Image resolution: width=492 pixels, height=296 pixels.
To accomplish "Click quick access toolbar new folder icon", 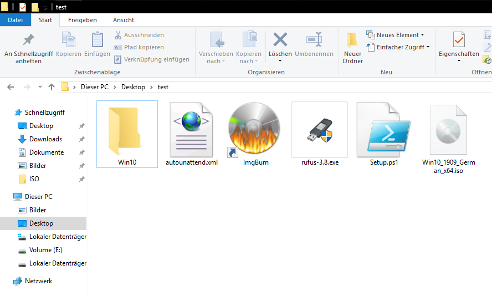I will 35,7.
